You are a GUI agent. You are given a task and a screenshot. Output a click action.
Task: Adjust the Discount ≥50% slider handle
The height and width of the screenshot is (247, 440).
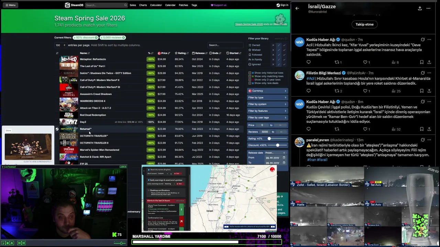coord(278,145)
